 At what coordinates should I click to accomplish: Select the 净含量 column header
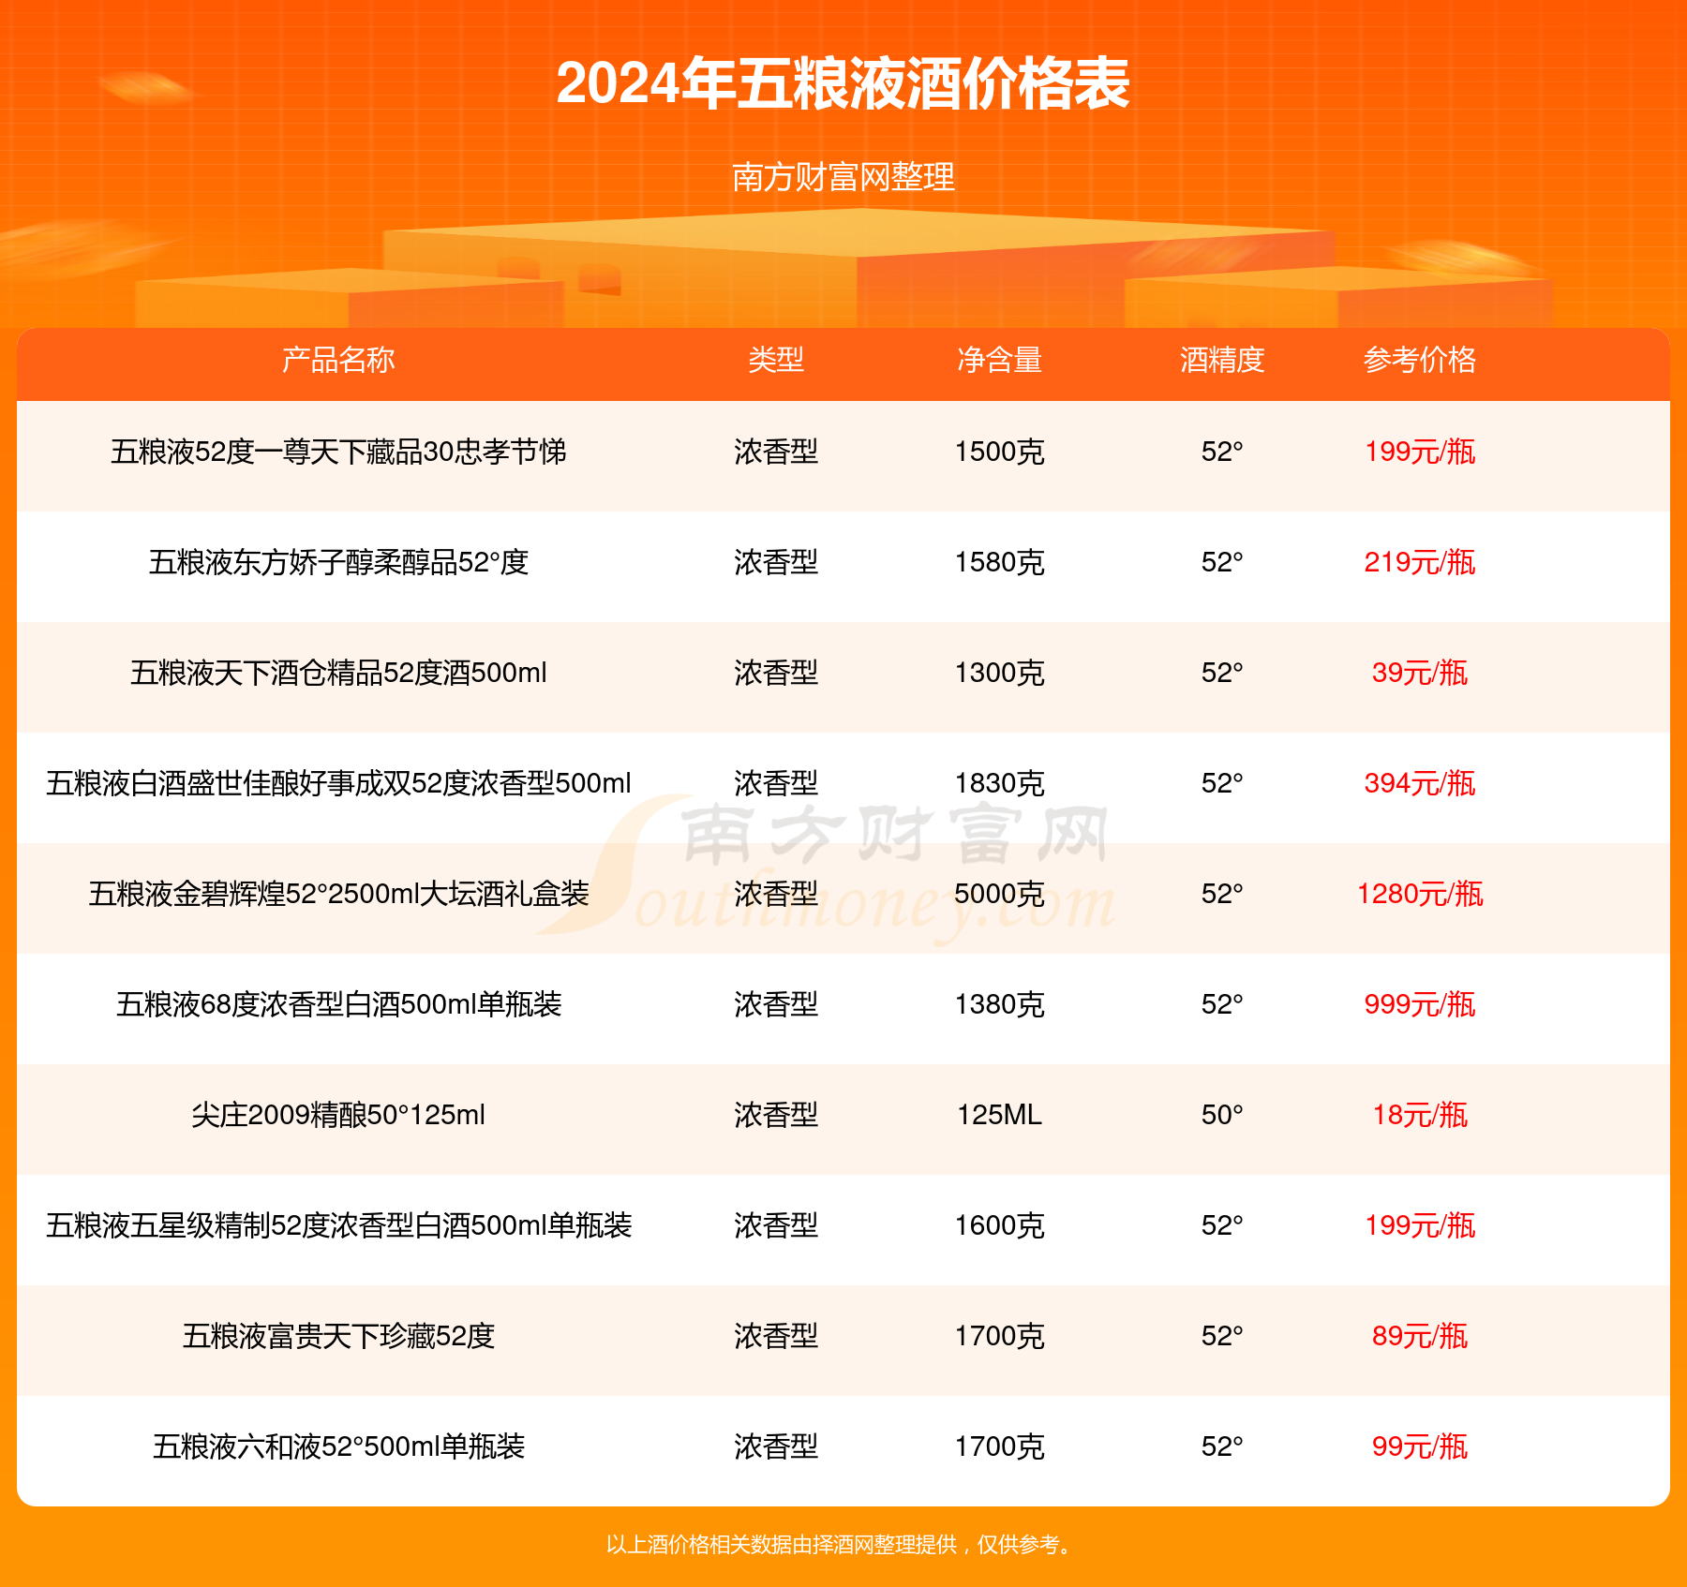tap(999, 360)
